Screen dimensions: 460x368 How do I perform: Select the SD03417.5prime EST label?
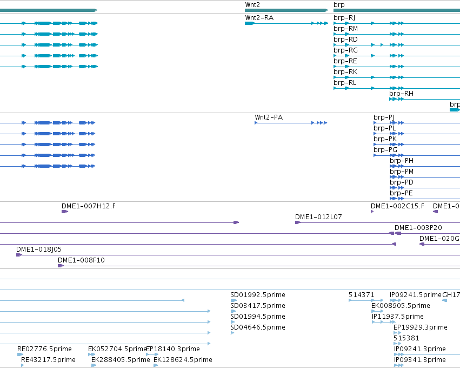coord(258,306)
